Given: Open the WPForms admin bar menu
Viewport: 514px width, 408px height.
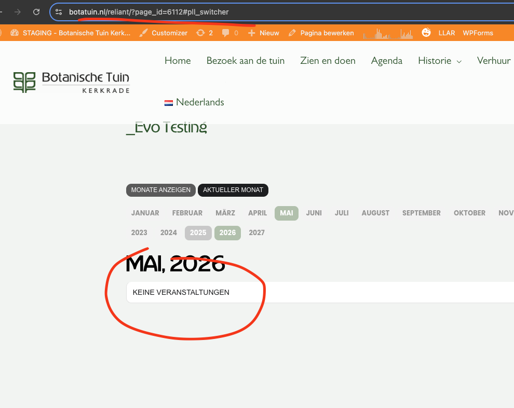Looking at the screenshot, I should pos(478,33).
